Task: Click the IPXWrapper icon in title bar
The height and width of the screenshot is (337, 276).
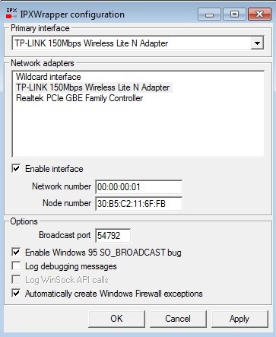Action: [11, 14]
